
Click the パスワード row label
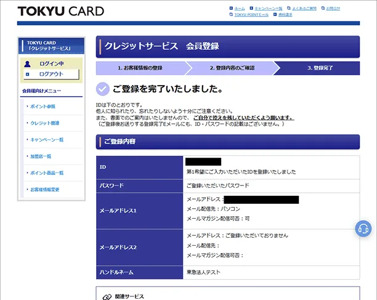pos(139,185)
